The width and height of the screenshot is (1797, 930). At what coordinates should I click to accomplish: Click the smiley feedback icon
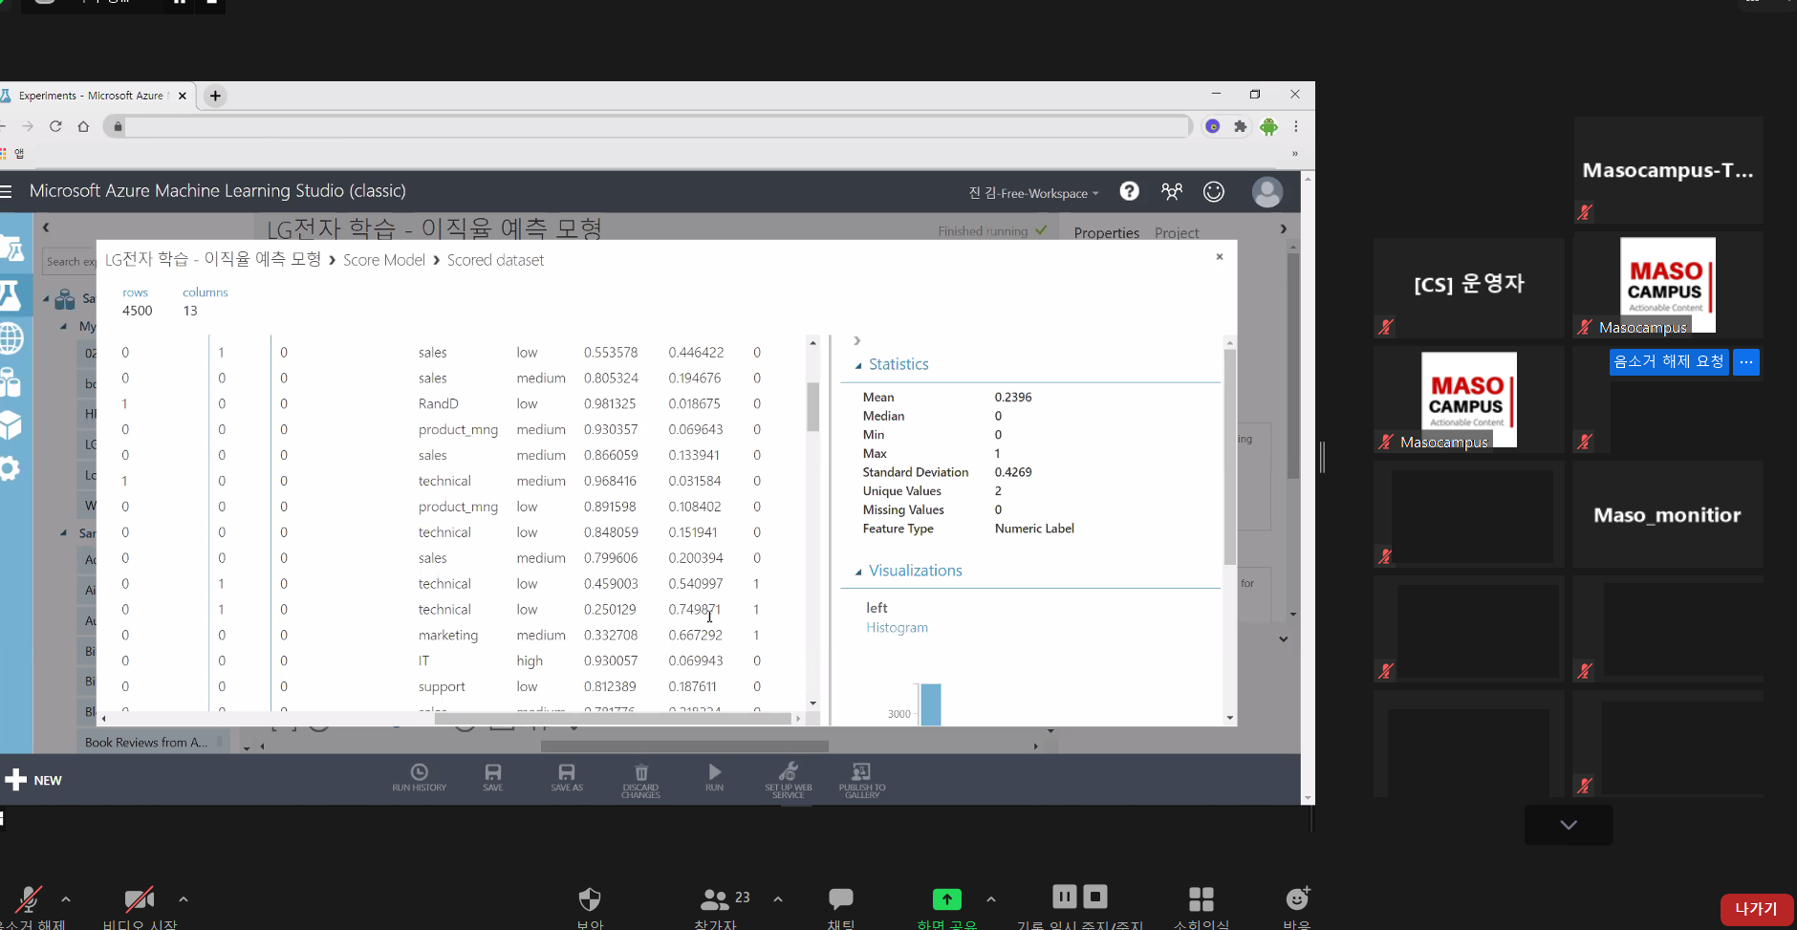[1213, 192]
